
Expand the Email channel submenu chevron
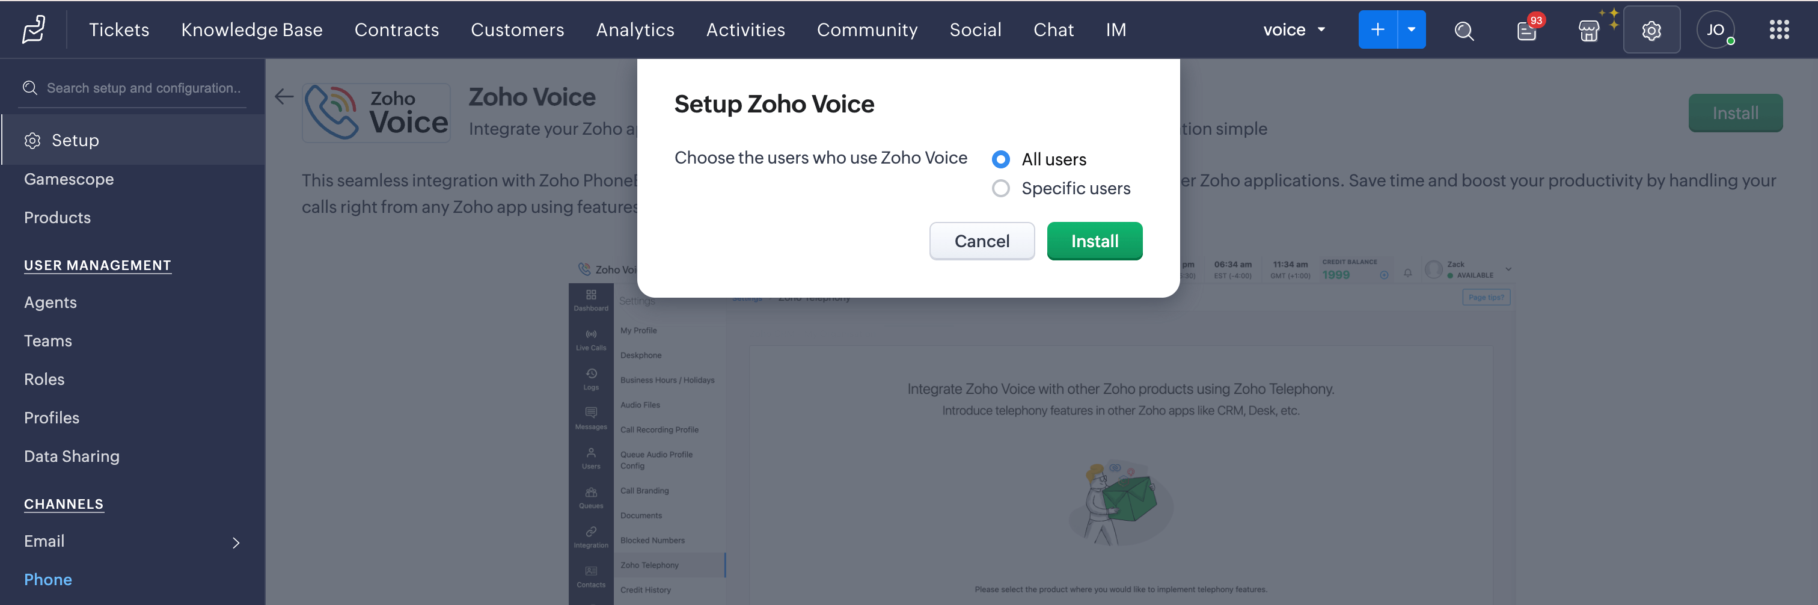point(236,542)
